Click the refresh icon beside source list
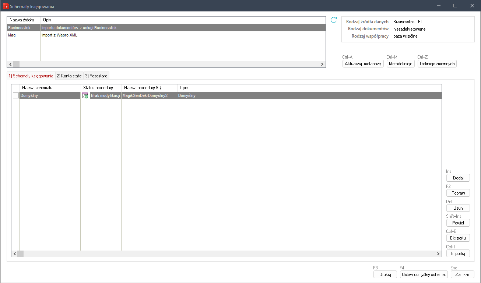The height and width of the screenshot is (283, 481). coord(334,20)
